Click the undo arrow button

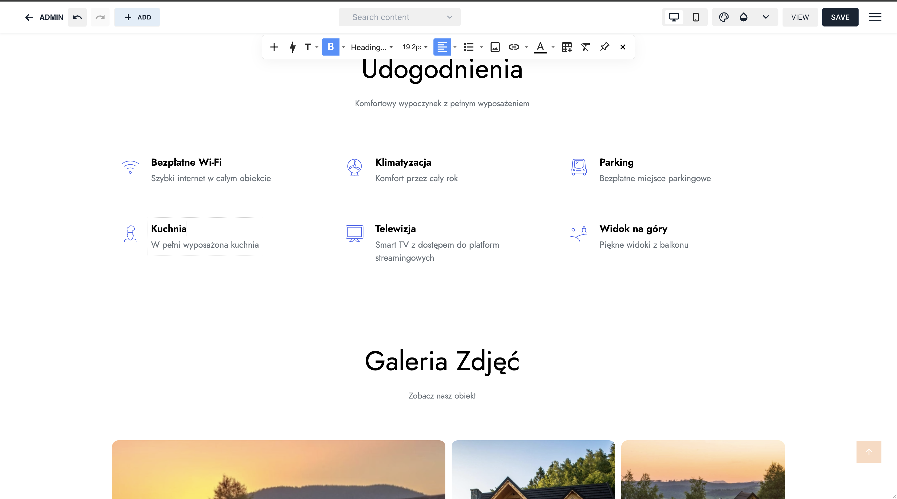[x=77, y=17]
